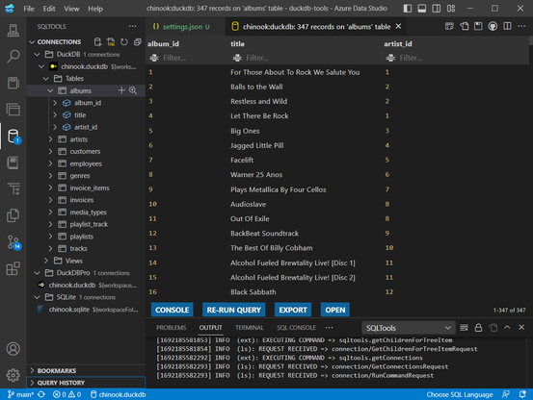Click the CONSOLE button
This screenshot has height=400, width=533.
(x=173, y=310)
